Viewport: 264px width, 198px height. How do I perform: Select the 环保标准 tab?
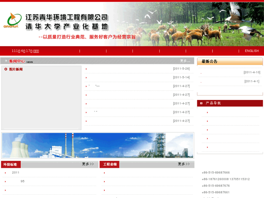click(11, 165)
